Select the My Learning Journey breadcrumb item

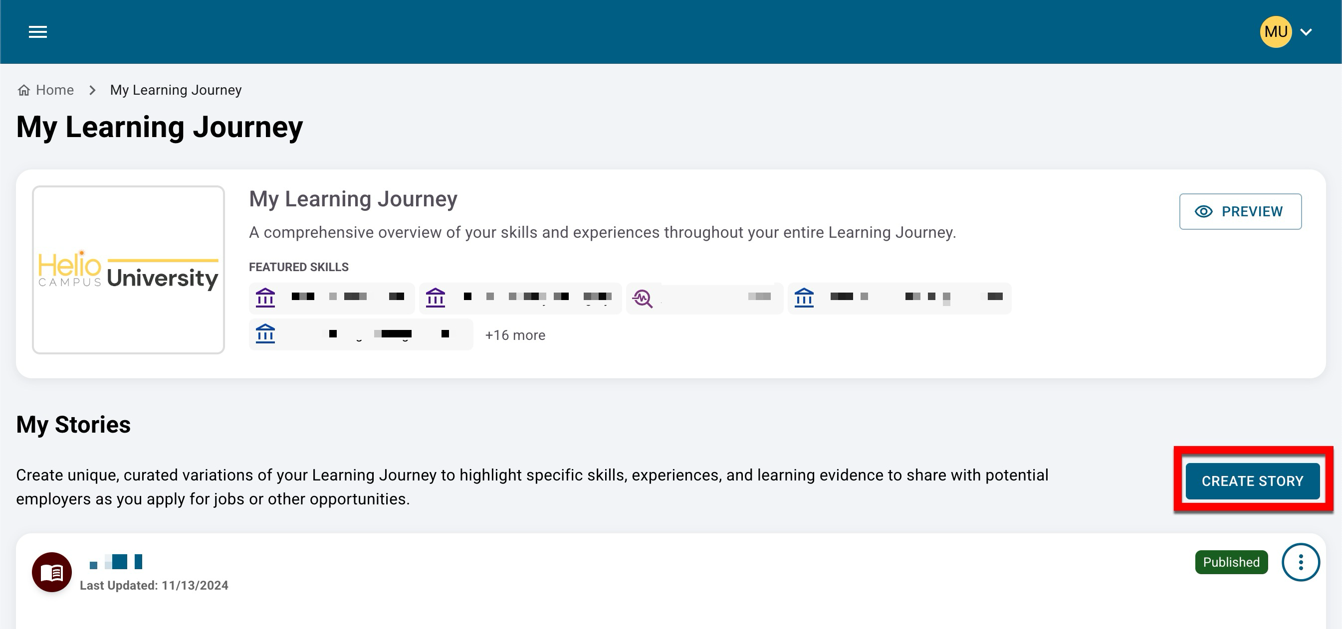[x=176, y=90]
